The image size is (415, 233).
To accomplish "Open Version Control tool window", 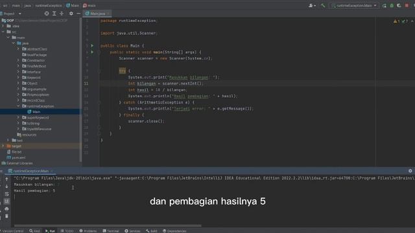I will coord(12,231).
